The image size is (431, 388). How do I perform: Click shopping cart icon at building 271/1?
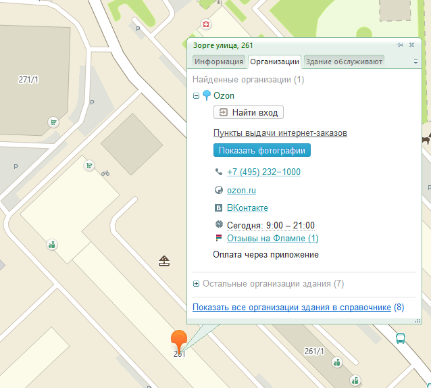click(53, 122)
